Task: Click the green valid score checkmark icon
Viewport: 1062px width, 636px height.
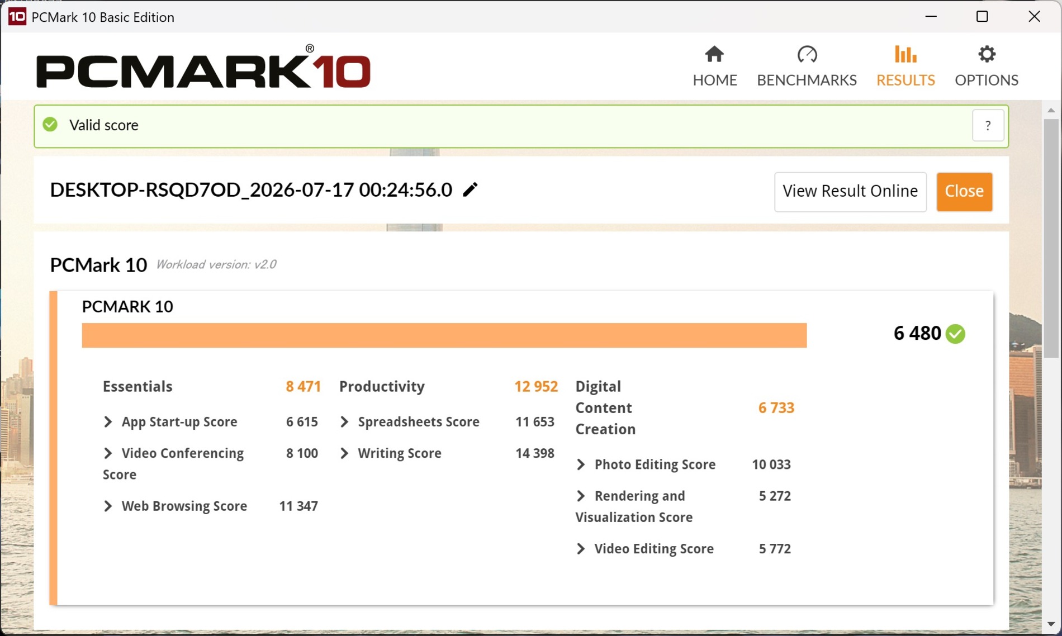Action: (50, 125)
